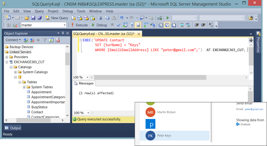The width and height of the screenshot is (267, 146).
Task: Open the File menu
Action: coord(6,11)
